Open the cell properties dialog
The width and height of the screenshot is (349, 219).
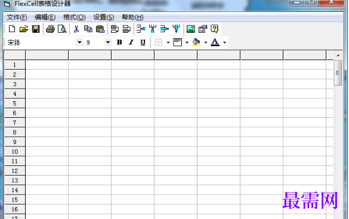click(203, 29)
